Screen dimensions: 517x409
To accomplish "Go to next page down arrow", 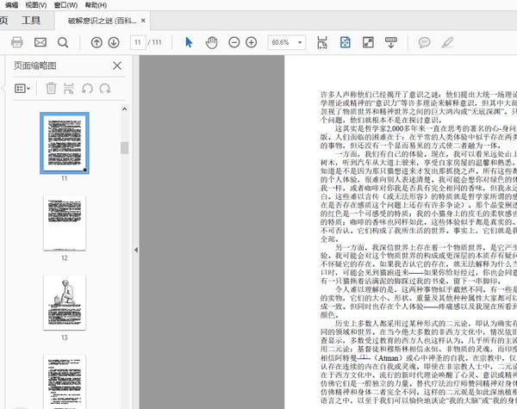I will [114, 42].
